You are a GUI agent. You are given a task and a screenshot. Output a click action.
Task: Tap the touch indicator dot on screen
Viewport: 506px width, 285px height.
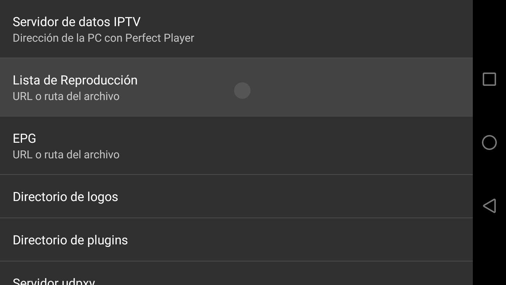(242, 91)
